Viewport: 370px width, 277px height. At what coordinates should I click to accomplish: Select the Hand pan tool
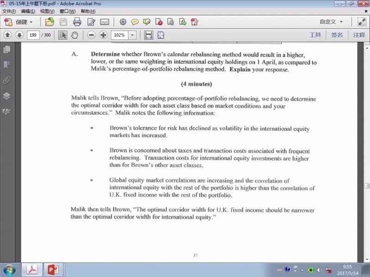coord(74,35)
